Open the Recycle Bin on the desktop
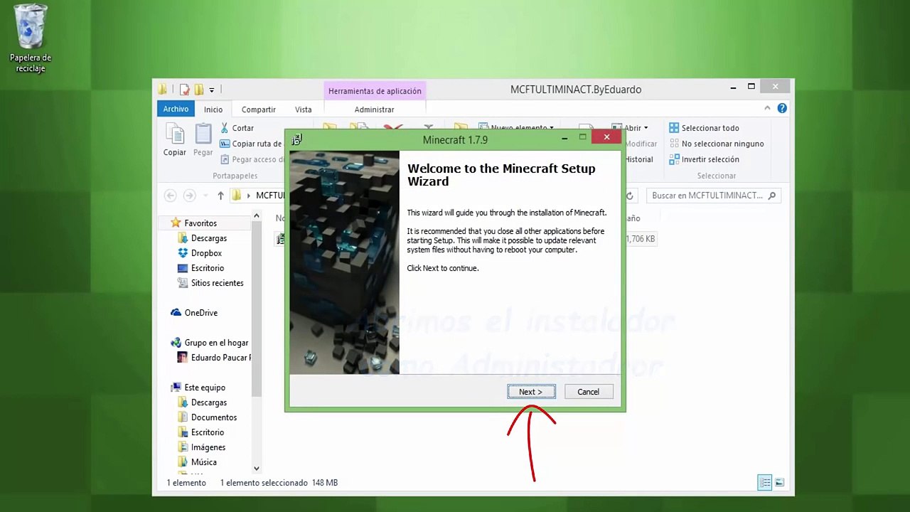 [x=30, y=38]
